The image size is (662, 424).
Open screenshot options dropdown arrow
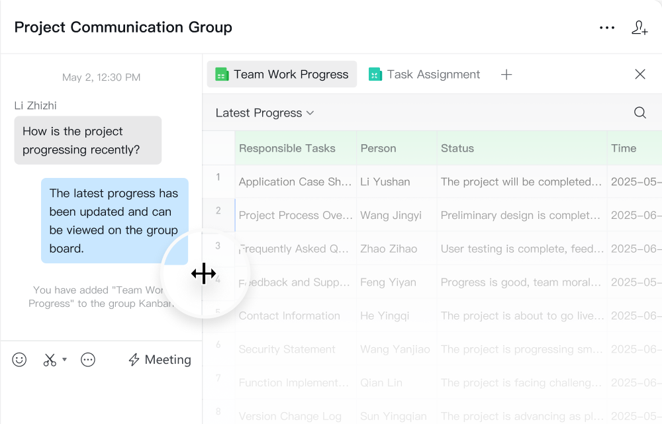point(65,360)
